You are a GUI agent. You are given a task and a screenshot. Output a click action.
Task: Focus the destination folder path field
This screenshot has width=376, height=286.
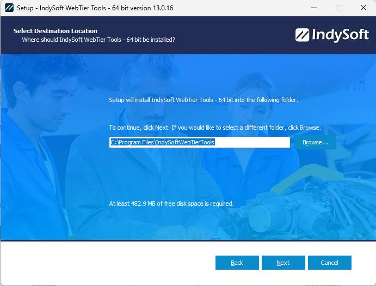(x=200, y=142)
